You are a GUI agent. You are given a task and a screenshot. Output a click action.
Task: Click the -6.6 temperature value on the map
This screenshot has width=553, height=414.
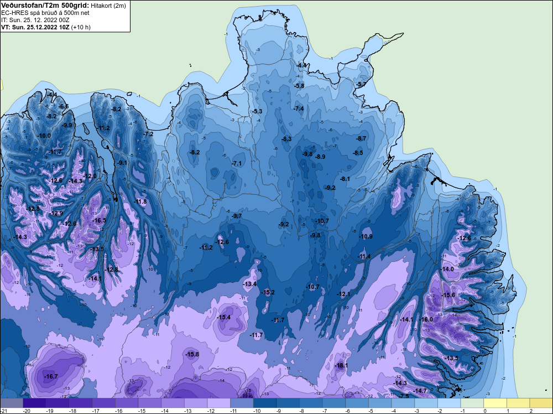64,106
